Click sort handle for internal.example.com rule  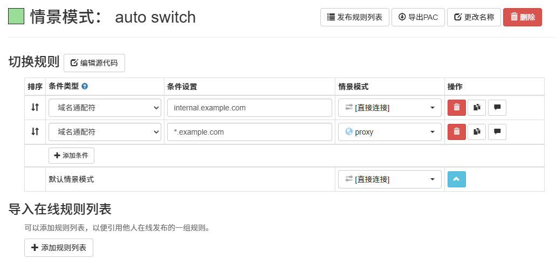35,107
